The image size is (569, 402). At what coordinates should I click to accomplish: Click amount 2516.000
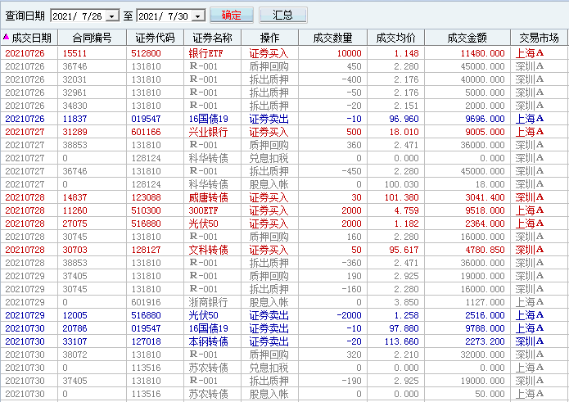coord(485,315)
